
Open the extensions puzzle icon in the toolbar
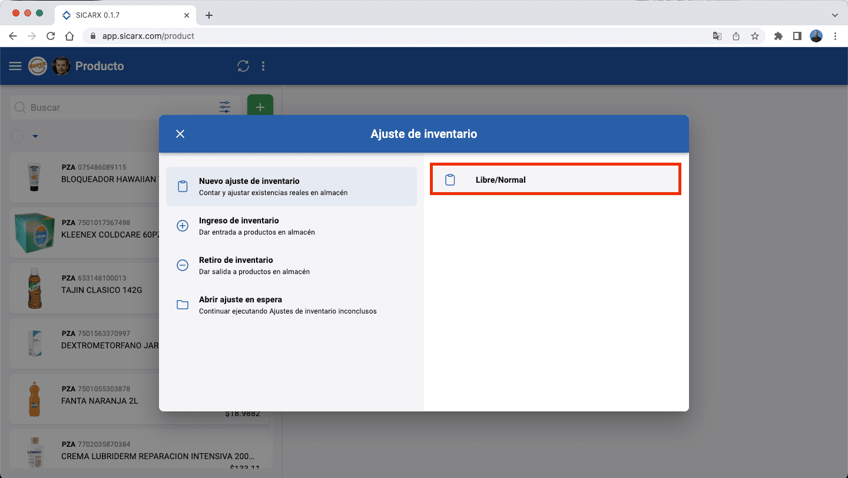[x=779, y=36]
